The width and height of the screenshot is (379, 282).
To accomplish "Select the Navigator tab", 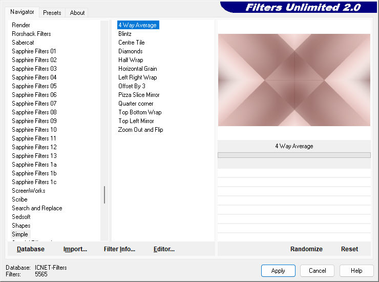I will (22, 12).
